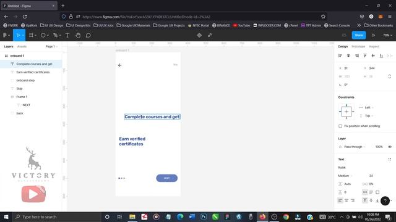Open the 70% zoom dropdown

click(x=387, y=36)
